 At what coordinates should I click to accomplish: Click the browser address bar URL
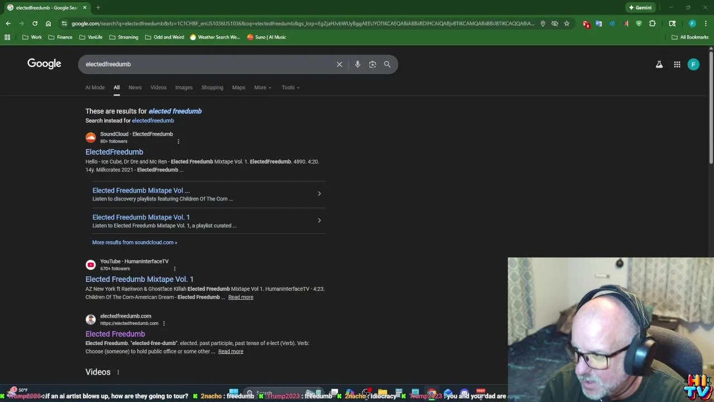(x=303, y=23)
